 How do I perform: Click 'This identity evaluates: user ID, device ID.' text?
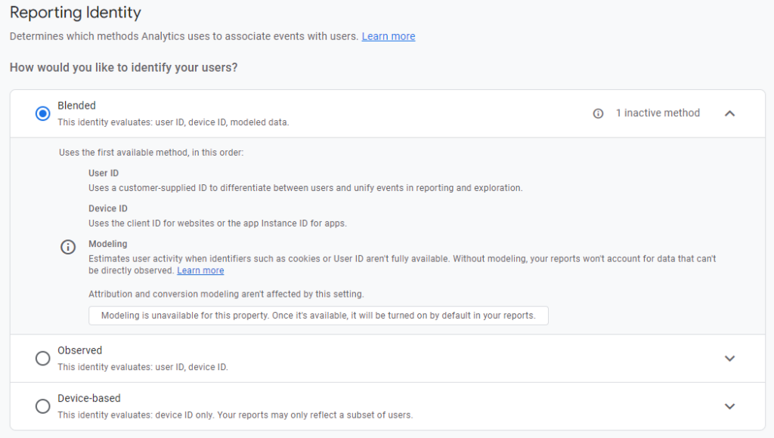point(143,367)
